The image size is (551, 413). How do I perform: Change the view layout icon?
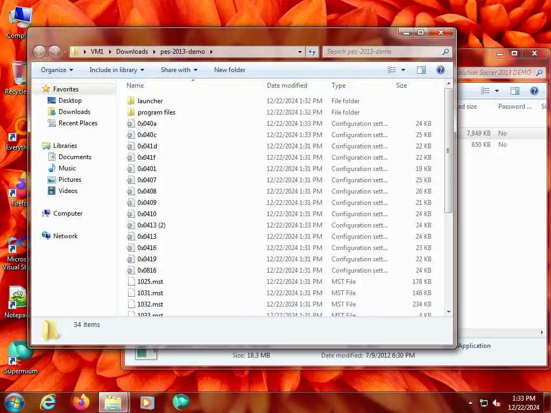(x=392, y=70)
